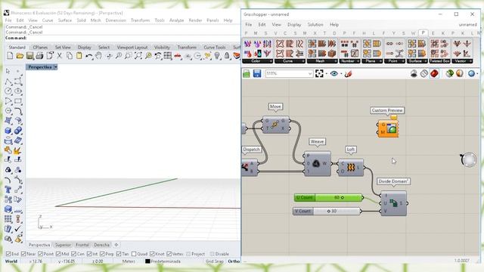Switch to the Superior viewport tab

coord(63,245)
